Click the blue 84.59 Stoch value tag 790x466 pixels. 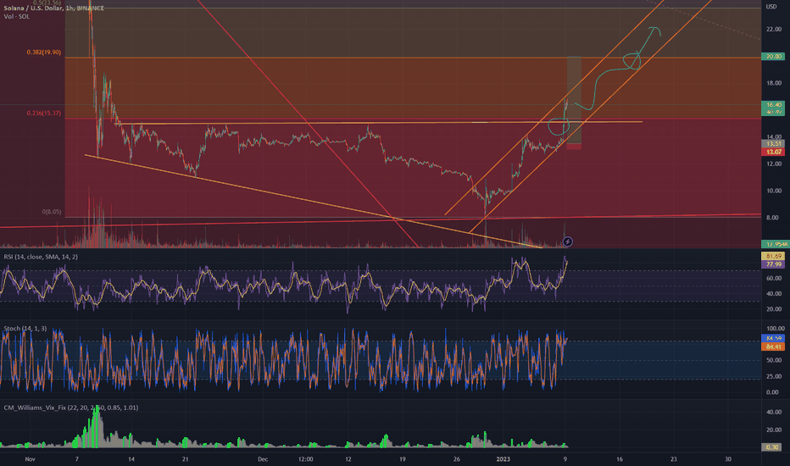coord(773,339)
